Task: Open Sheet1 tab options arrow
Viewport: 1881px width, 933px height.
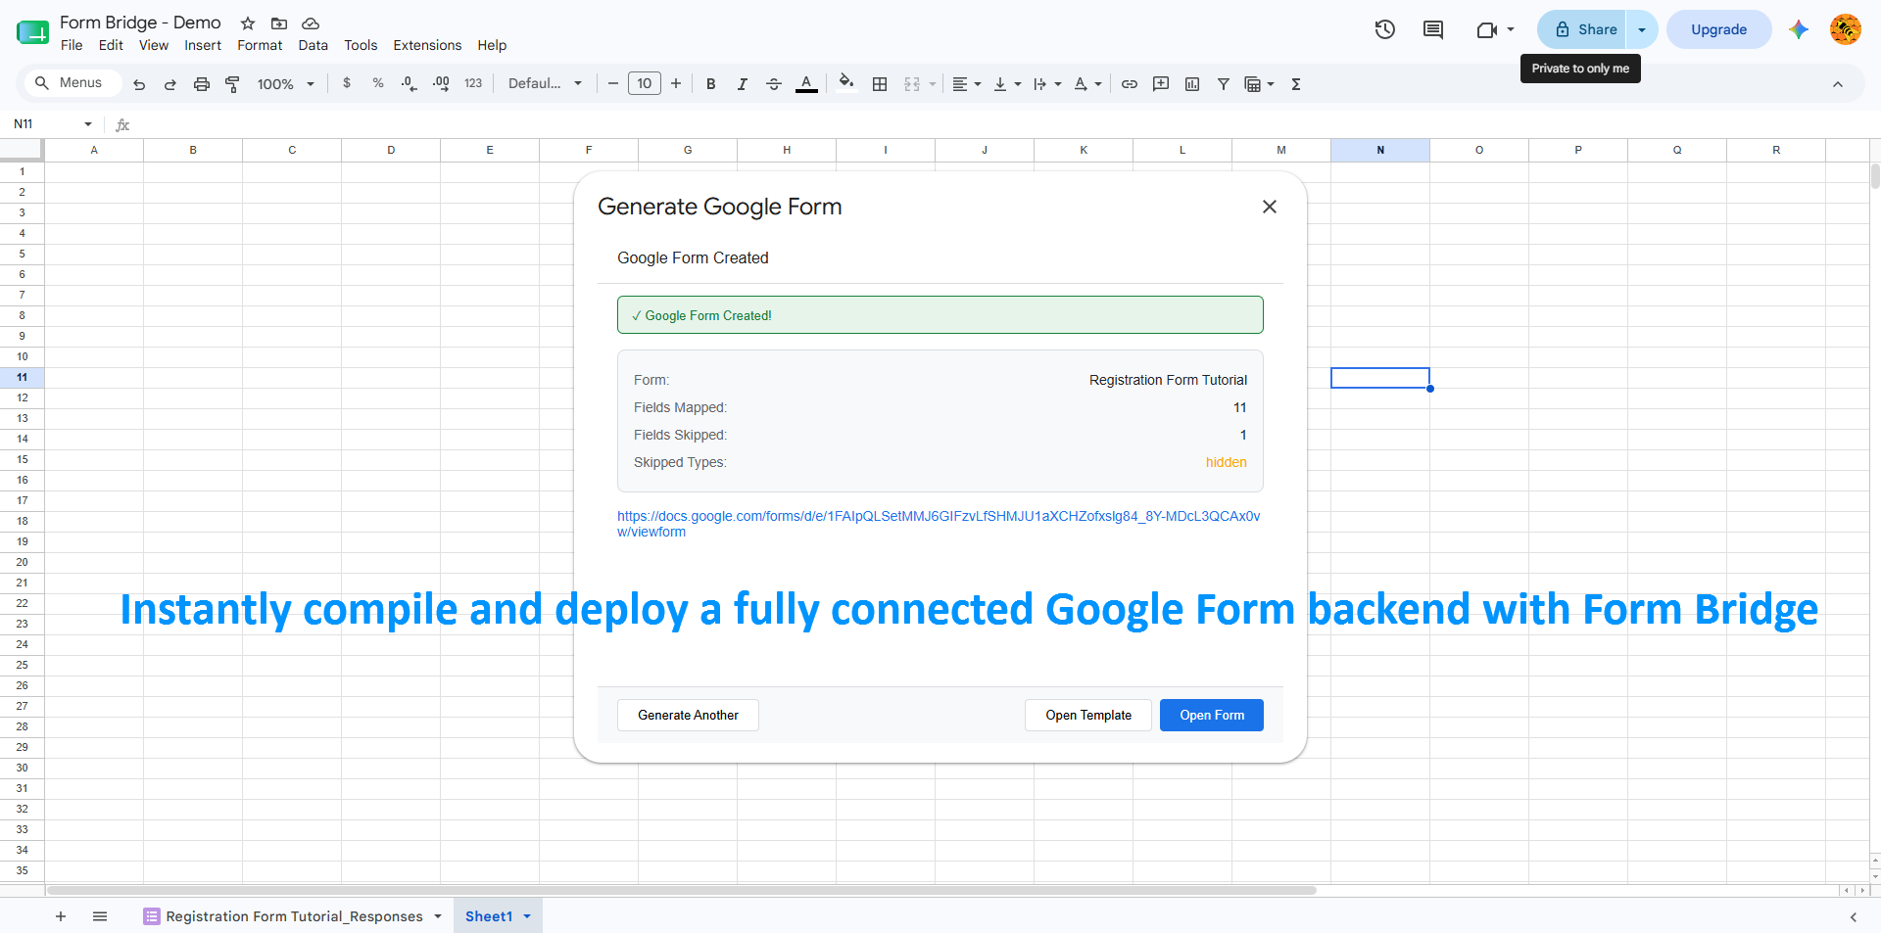Action: pyautogui.click(x=527, y=916)
